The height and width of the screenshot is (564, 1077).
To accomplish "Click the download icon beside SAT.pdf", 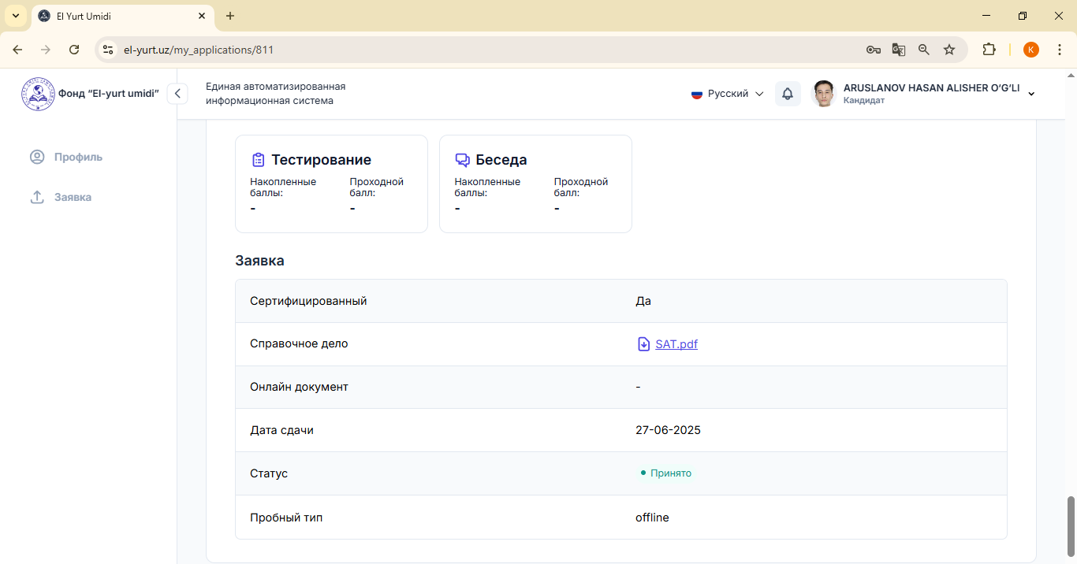I will point(643,344).
